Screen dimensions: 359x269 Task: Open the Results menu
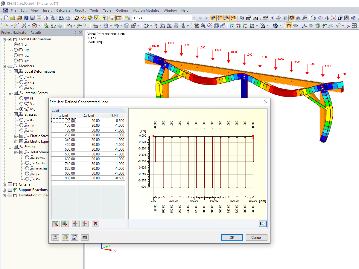click(80, 10)
